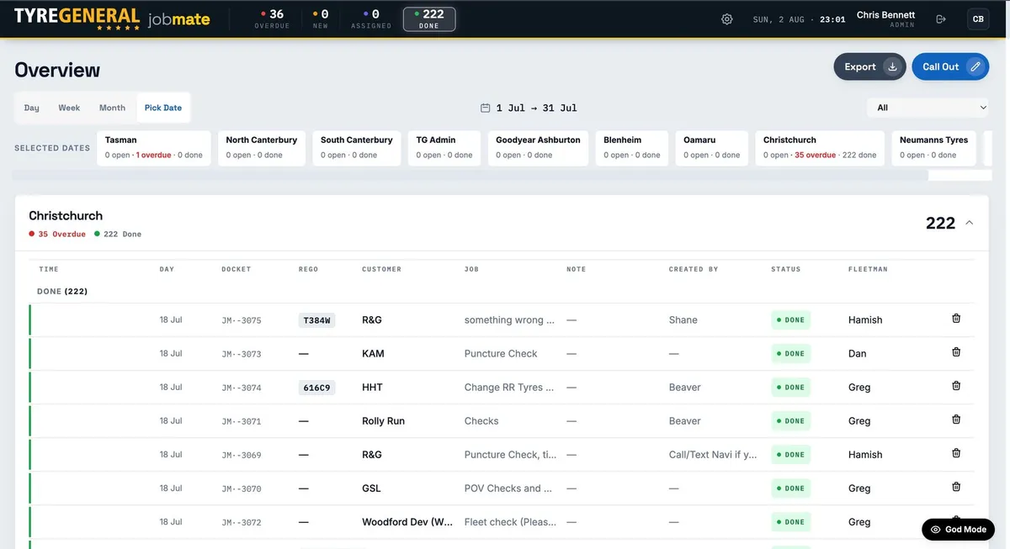Click the Chris Bennett admin name
Viewport: 1010px width, 549px height.
pos(885,15)
